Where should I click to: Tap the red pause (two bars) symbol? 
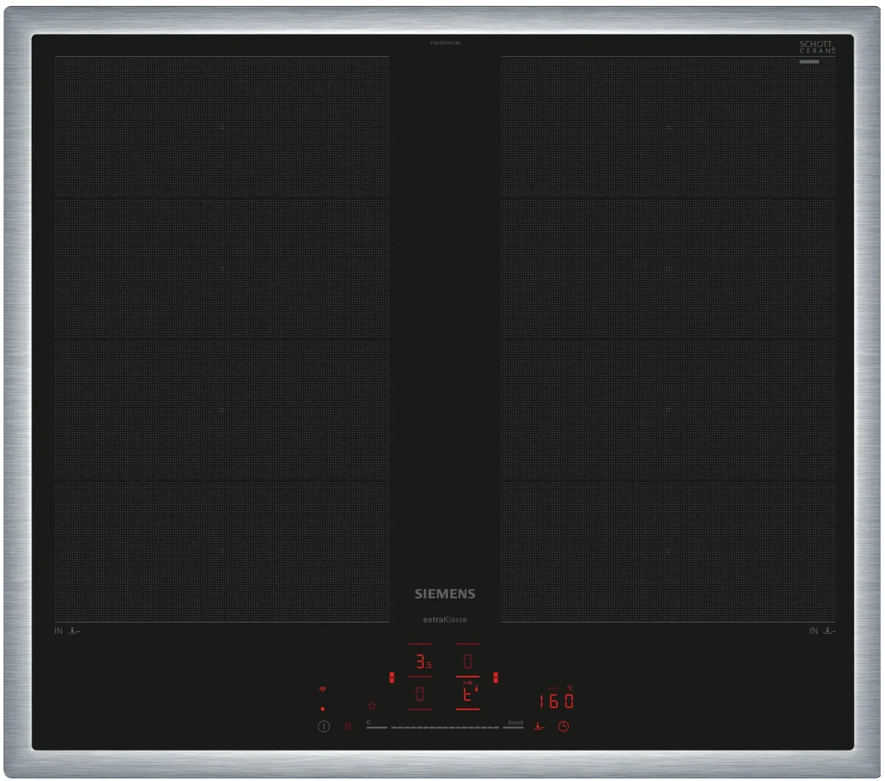coord(348,726)
